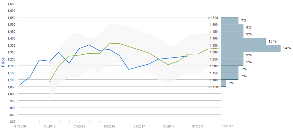Select the 2% bar below 1,100
Screen dimensions: 293x129
pyautogui.click(x=224, y=83)
